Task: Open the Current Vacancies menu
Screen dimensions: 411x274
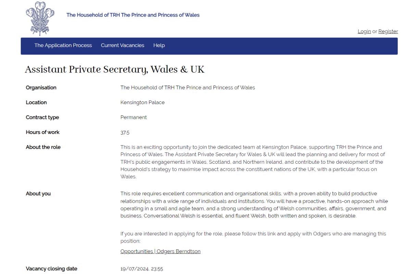Action: click(122, 45)
